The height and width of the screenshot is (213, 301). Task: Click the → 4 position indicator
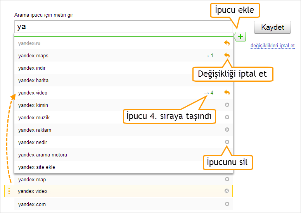[x=208, y=93]
